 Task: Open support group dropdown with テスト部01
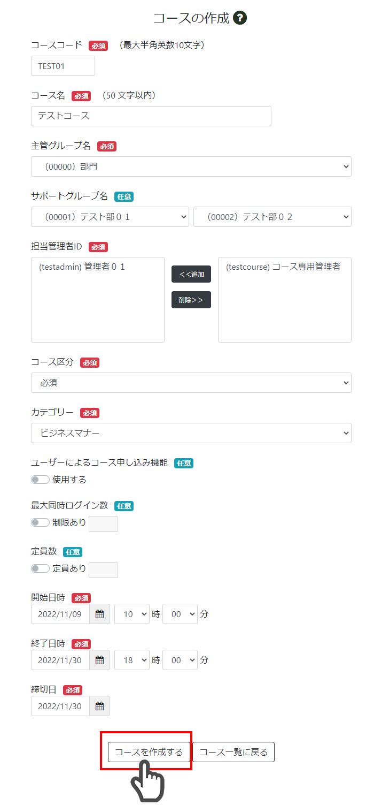pos(110,217)
